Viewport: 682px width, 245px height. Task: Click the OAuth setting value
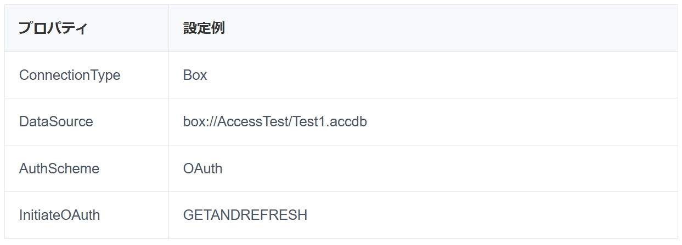[203, 168]
